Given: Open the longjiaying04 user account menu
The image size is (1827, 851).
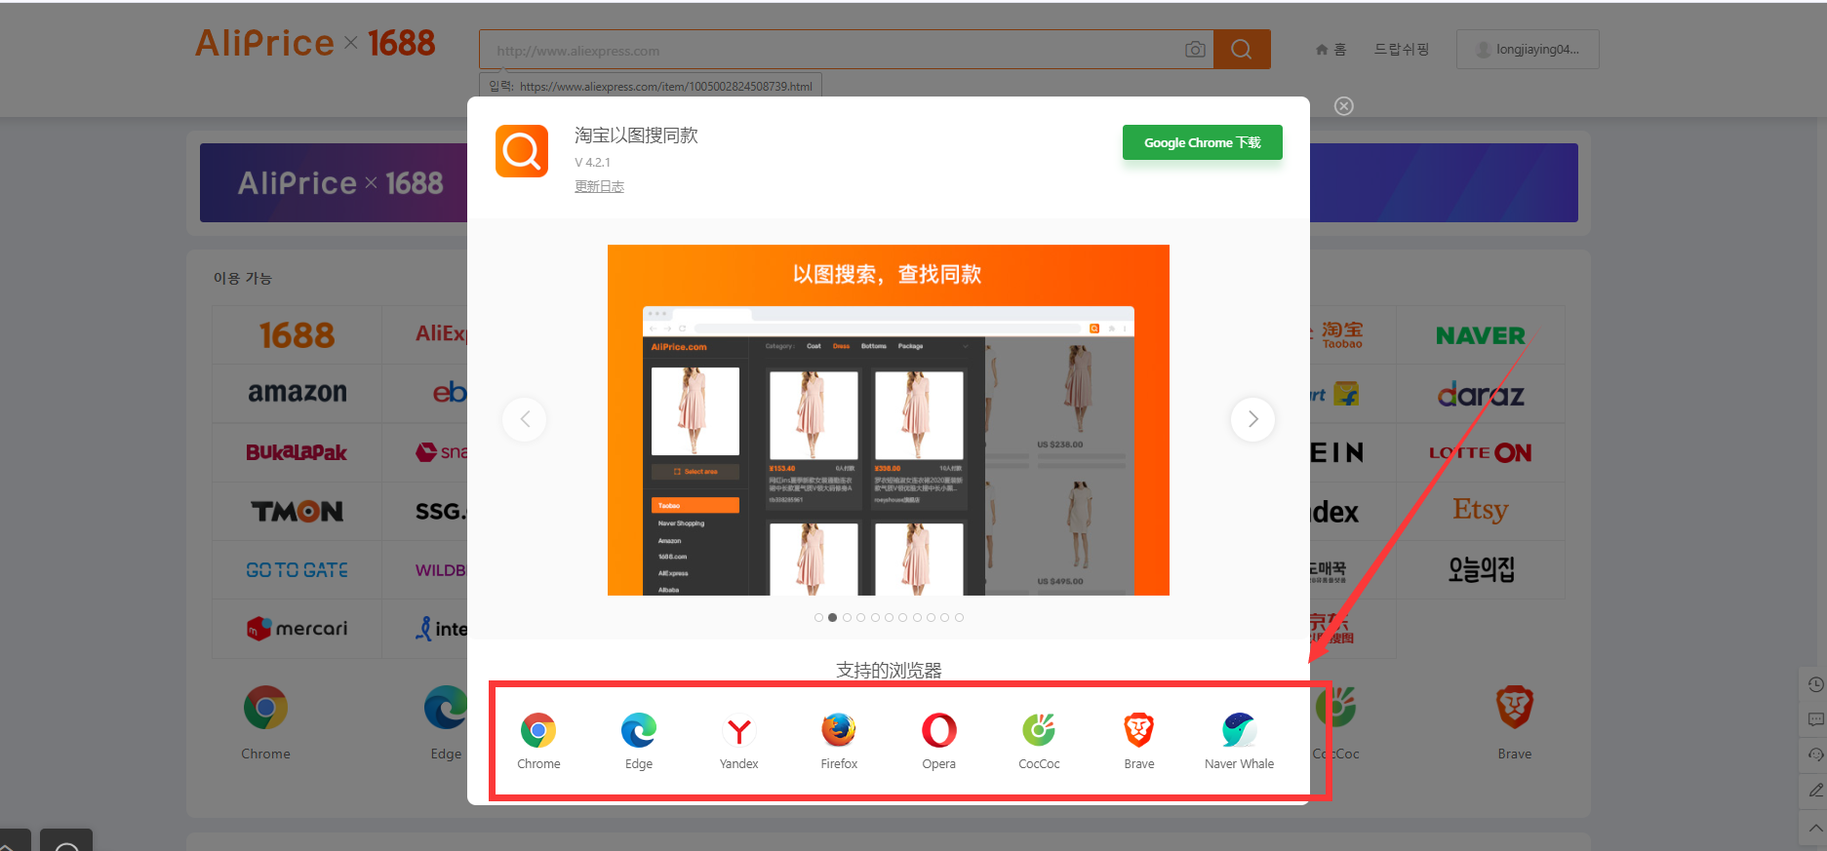Looking at the screenshot, I should pyautogui.click(x=1528, y=49).
